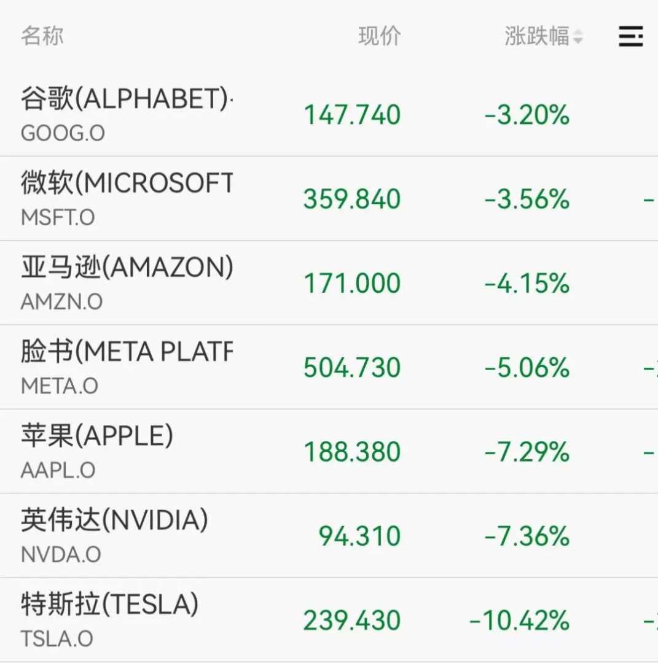Tap the 苹果 (APPLE) stock name
The image size is (658, 663).
tap(97, 436)
